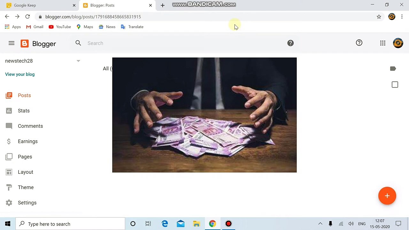Screen dimensions: 409x230
Task: Click the money image overlay
Action: (204, 115)
